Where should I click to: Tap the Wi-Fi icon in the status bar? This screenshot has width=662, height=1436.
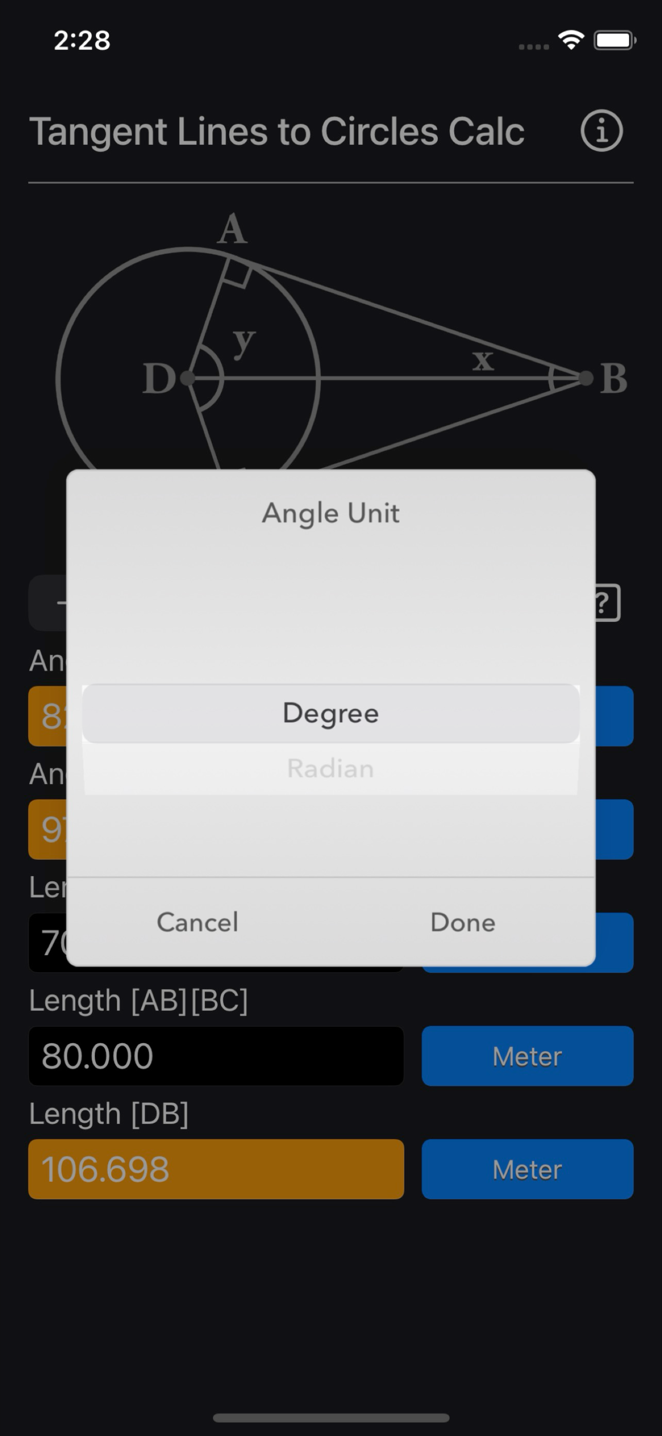(571, 40)
